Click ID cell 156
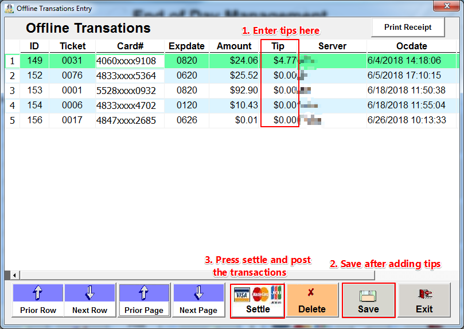The height and width of the screenshot is (329, 464). [34, 120]
